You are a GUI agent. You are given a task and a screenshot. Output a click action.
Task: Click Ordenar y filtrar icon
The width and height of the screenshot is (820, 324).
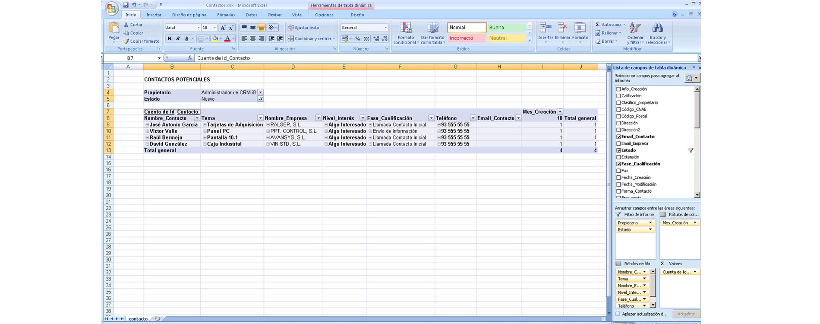pos(635,29)
